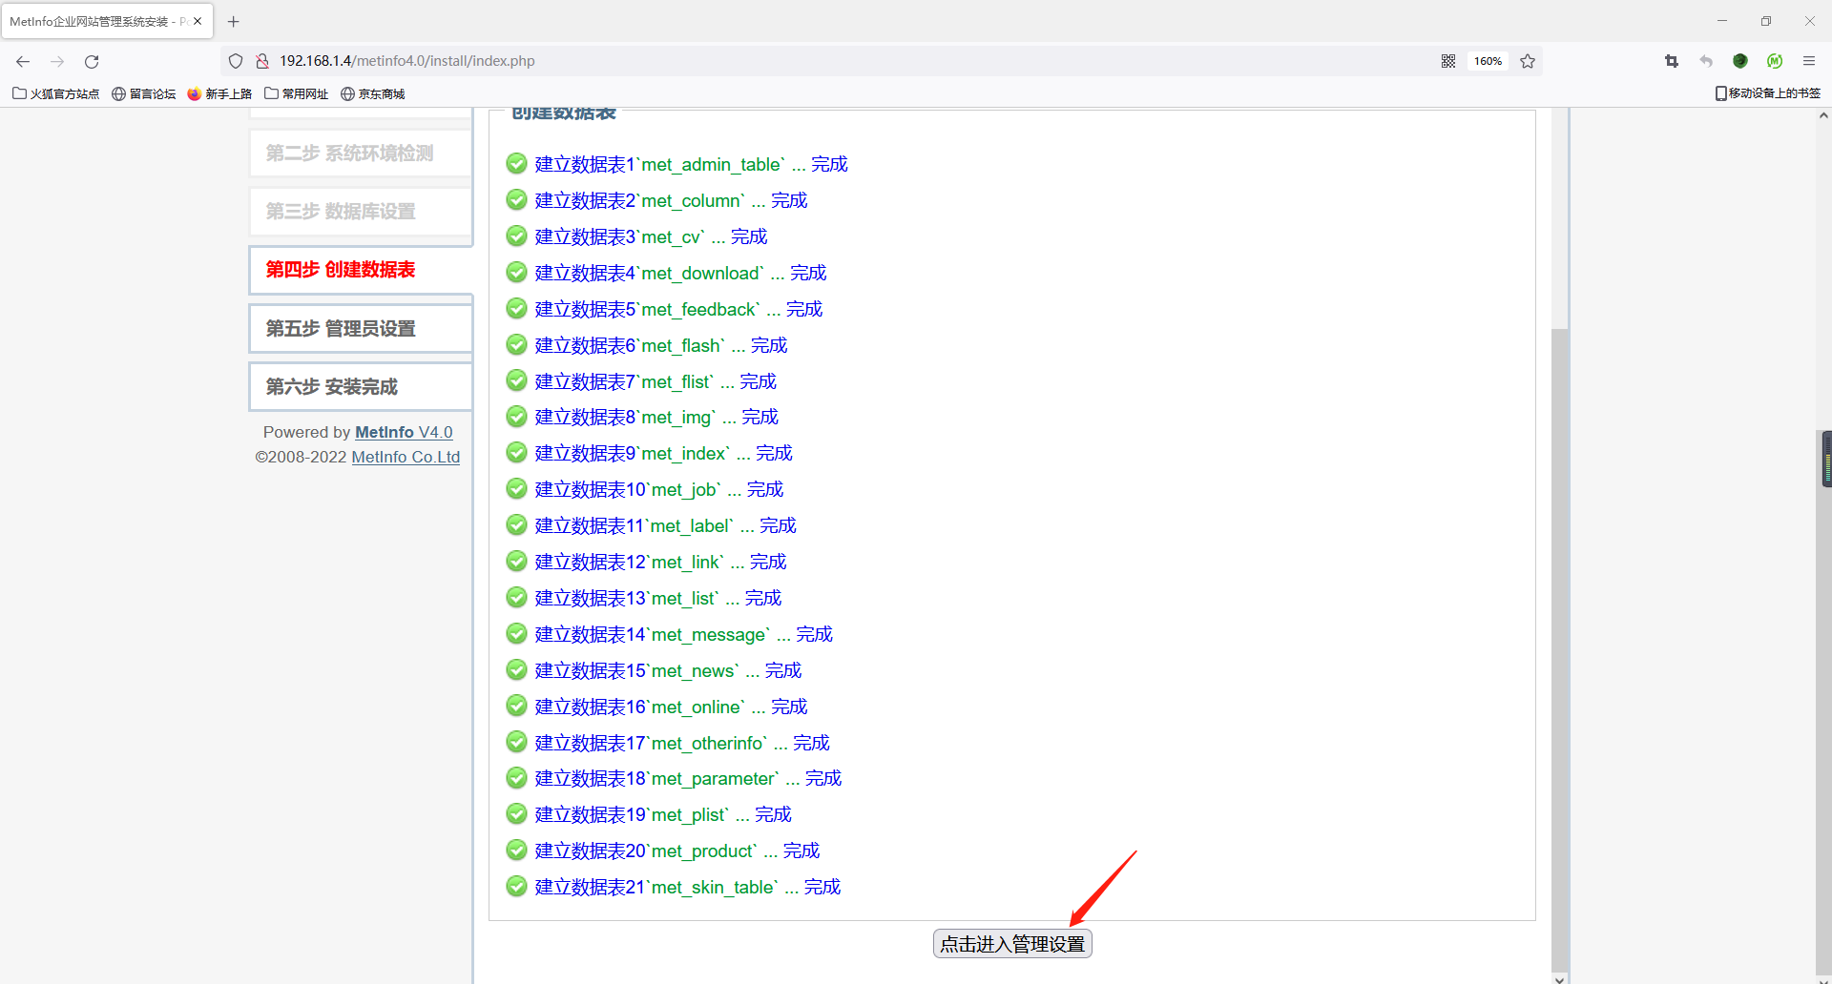
Task: Click the green check beside met_admin_table
Action: click(516, 164)
